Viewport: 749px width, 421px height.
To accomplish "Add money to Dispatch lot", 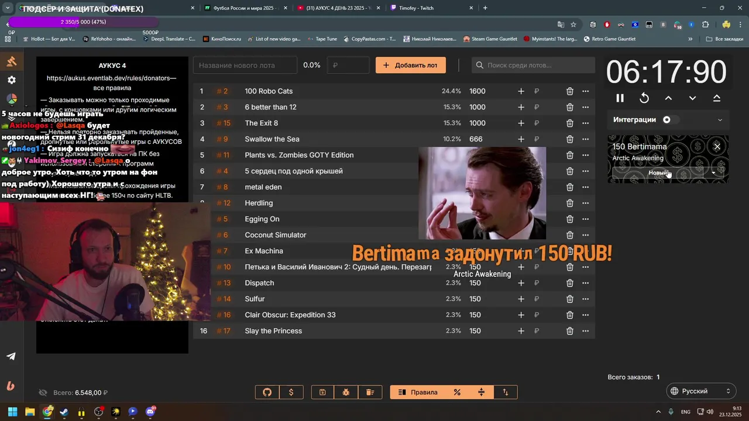I will [521, 283].
